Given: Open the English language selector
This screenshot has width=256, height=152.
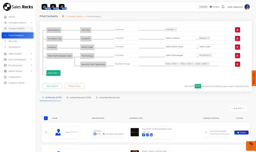Looking at the screenshot, I should (215, 7).
